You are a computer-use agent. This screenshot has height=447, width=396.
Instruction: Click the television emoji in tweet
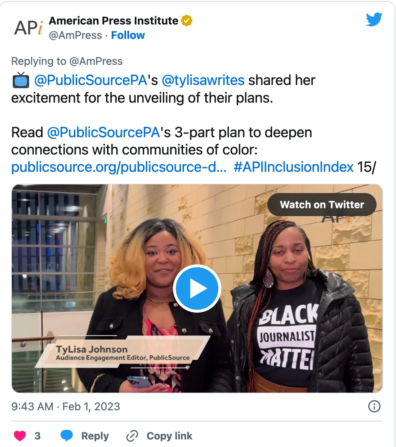[21, 80]
